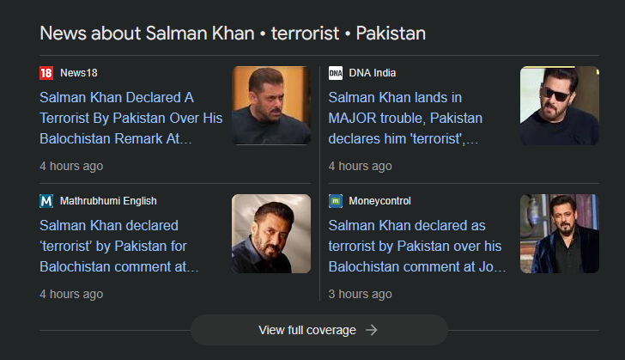Open the DNA India 'MAJOR trouble' headline
The image size is (625, 360).
[x=405, y=118]
